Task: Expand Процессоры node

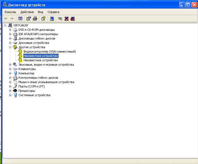Action: [10, 91]
